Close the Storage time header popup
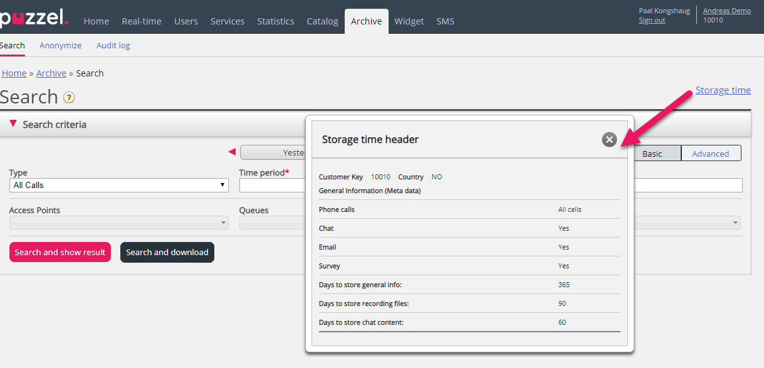 (x=609, y=140)
